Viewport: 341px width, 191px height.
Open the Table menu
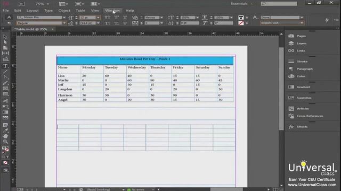pyautogui.click(x=80, y=11)
